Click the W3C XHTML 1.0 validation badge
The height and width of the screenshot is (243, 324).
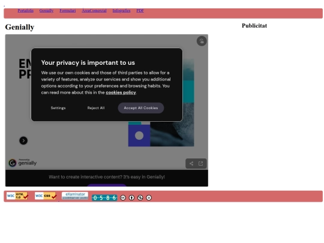(x=17, y=196)
